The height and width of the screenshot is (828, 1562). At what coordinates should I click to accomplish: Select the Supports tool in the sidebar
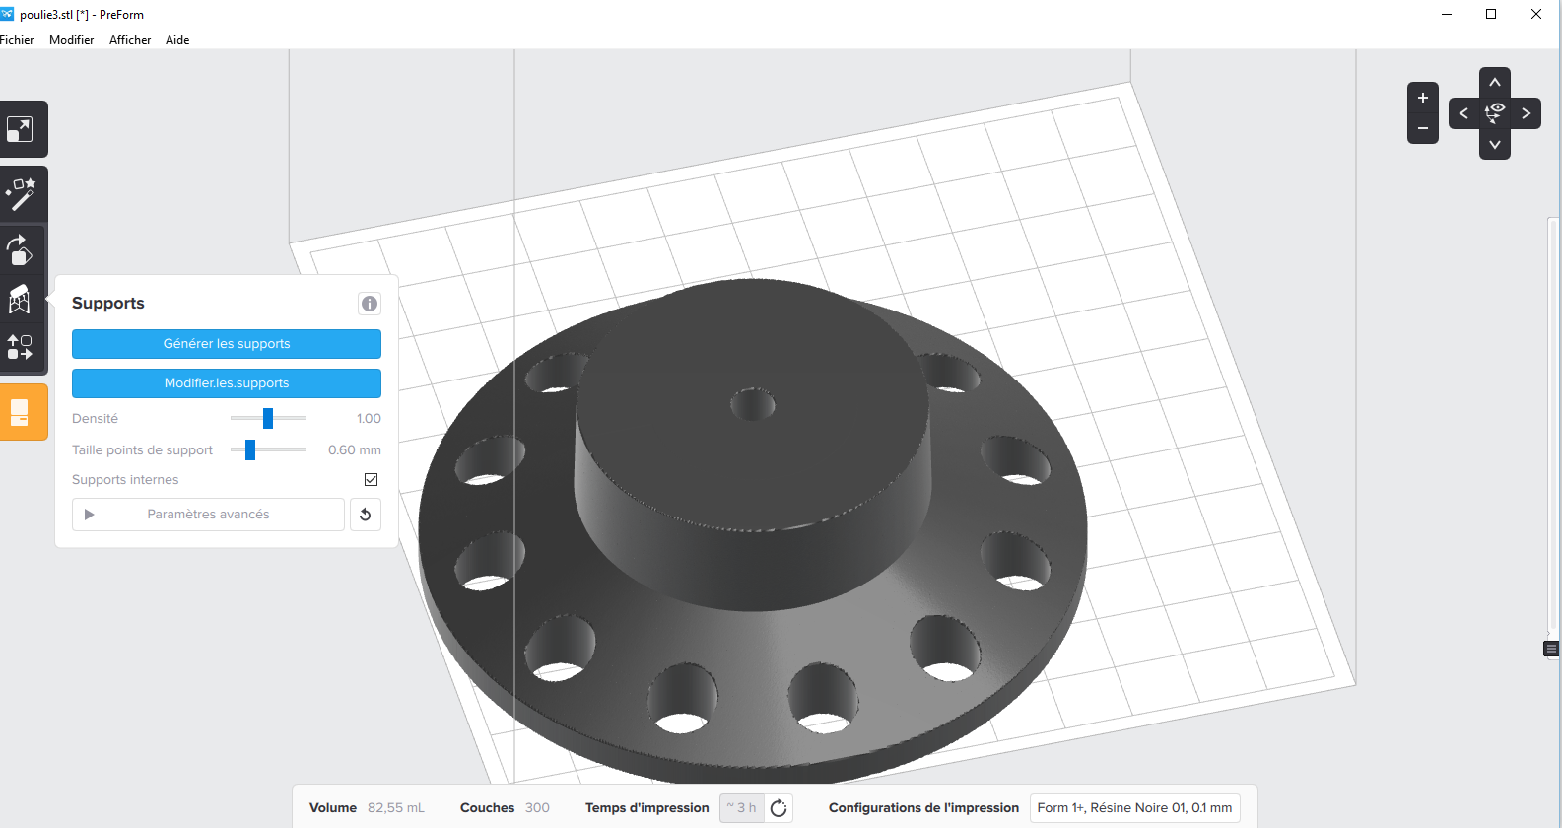click(x=20, y=299)
